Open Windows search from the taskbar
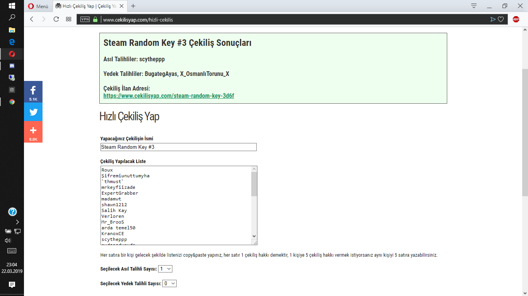The height and width of the screenshot is (296, 528). click(12, 17)
